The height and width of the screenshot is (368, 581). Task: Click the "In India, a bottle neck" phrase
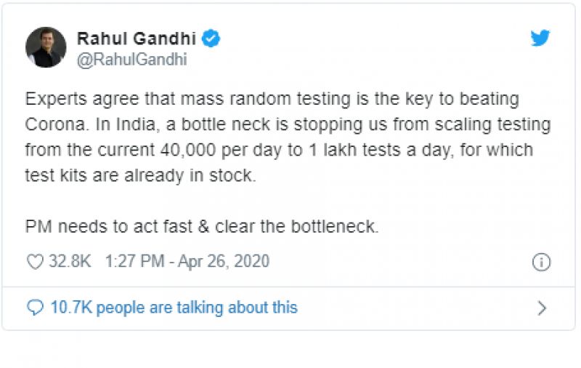[171, 124]
